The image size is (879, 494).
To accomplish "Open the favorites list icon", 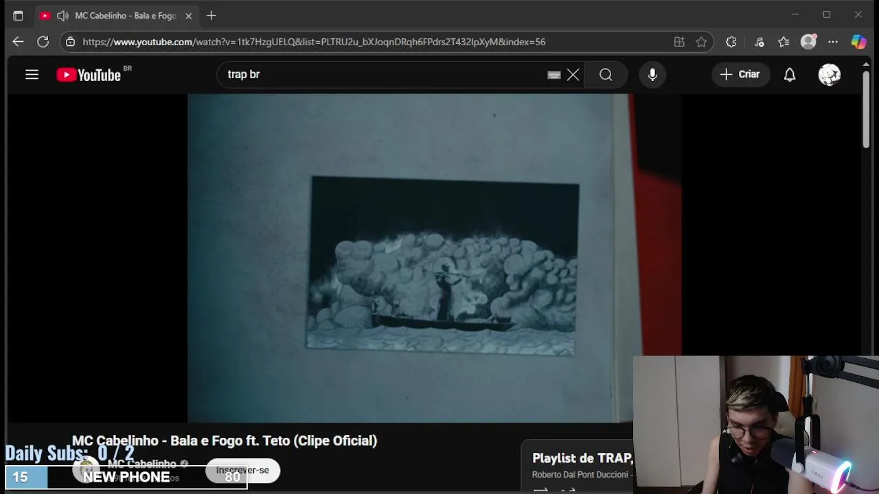I will tap(784, 42).
